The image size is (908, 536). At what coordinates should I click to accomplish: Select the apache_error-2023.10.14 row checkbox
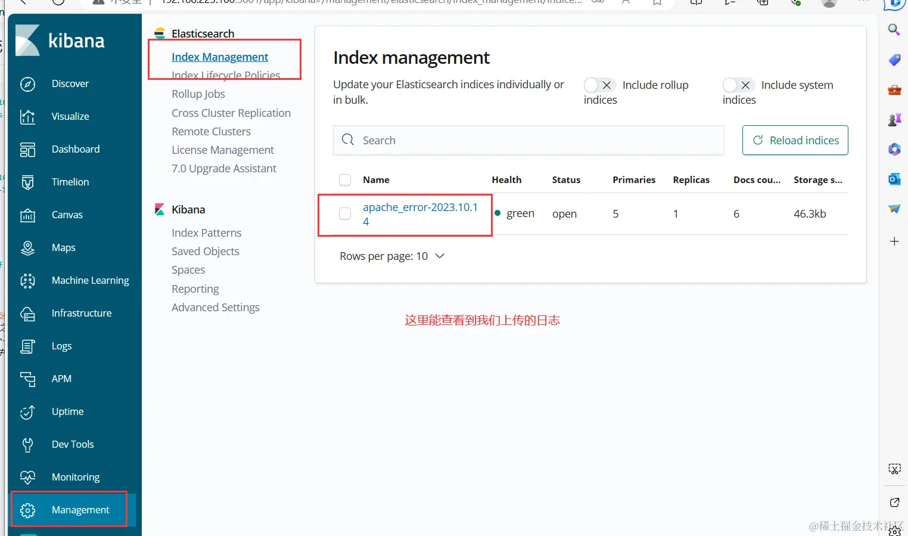click(x=345, y=213)
